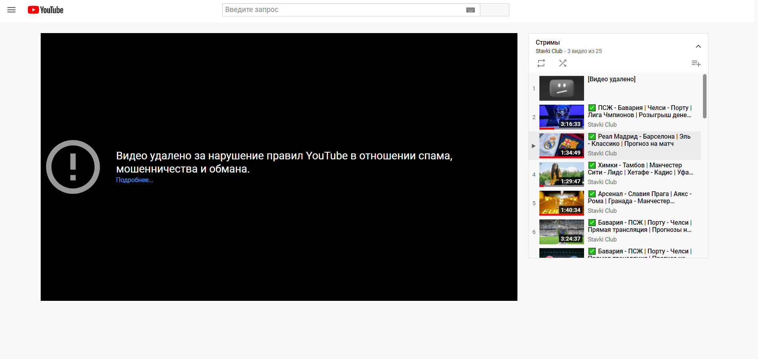Open Stavki Club channel link in playlist header

click(549, 51)
